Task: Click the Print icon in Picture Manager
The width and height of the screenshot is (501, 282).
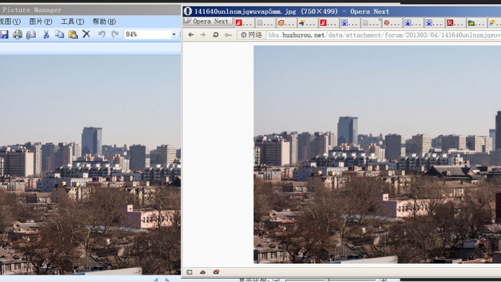Action: coord(17,34)
